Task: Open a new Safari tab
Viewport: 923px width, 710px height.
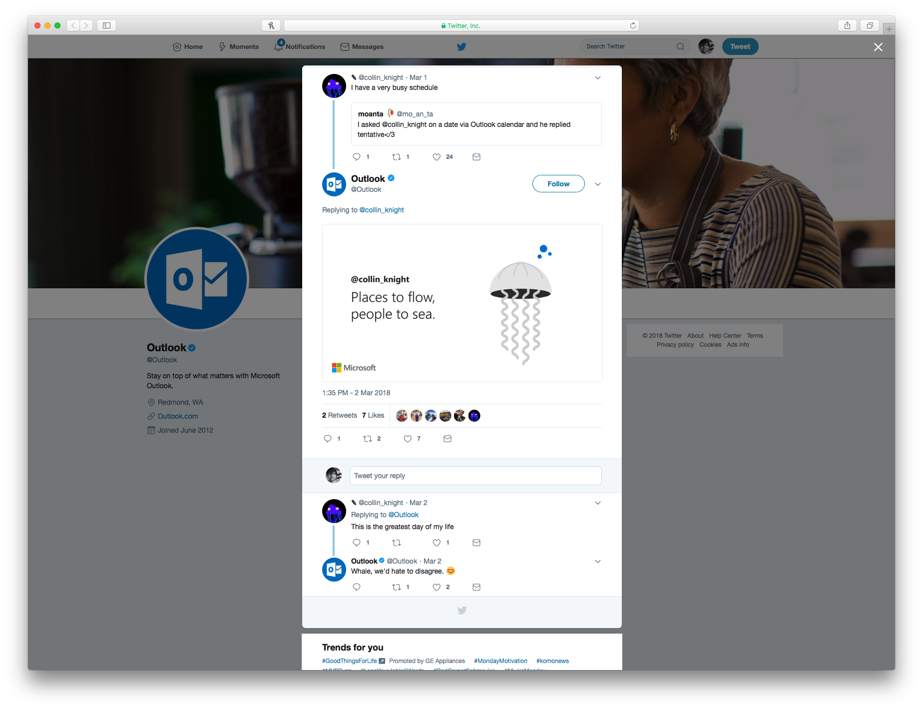Action: coord(889,29)
